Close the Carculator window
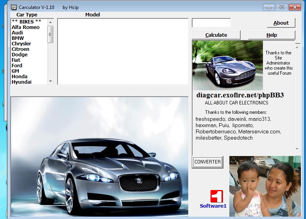 [295, 7]
